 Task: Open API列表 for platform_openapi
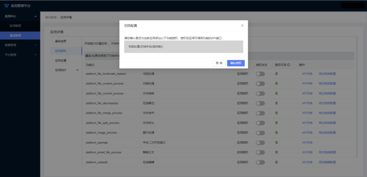coord(308,142)
